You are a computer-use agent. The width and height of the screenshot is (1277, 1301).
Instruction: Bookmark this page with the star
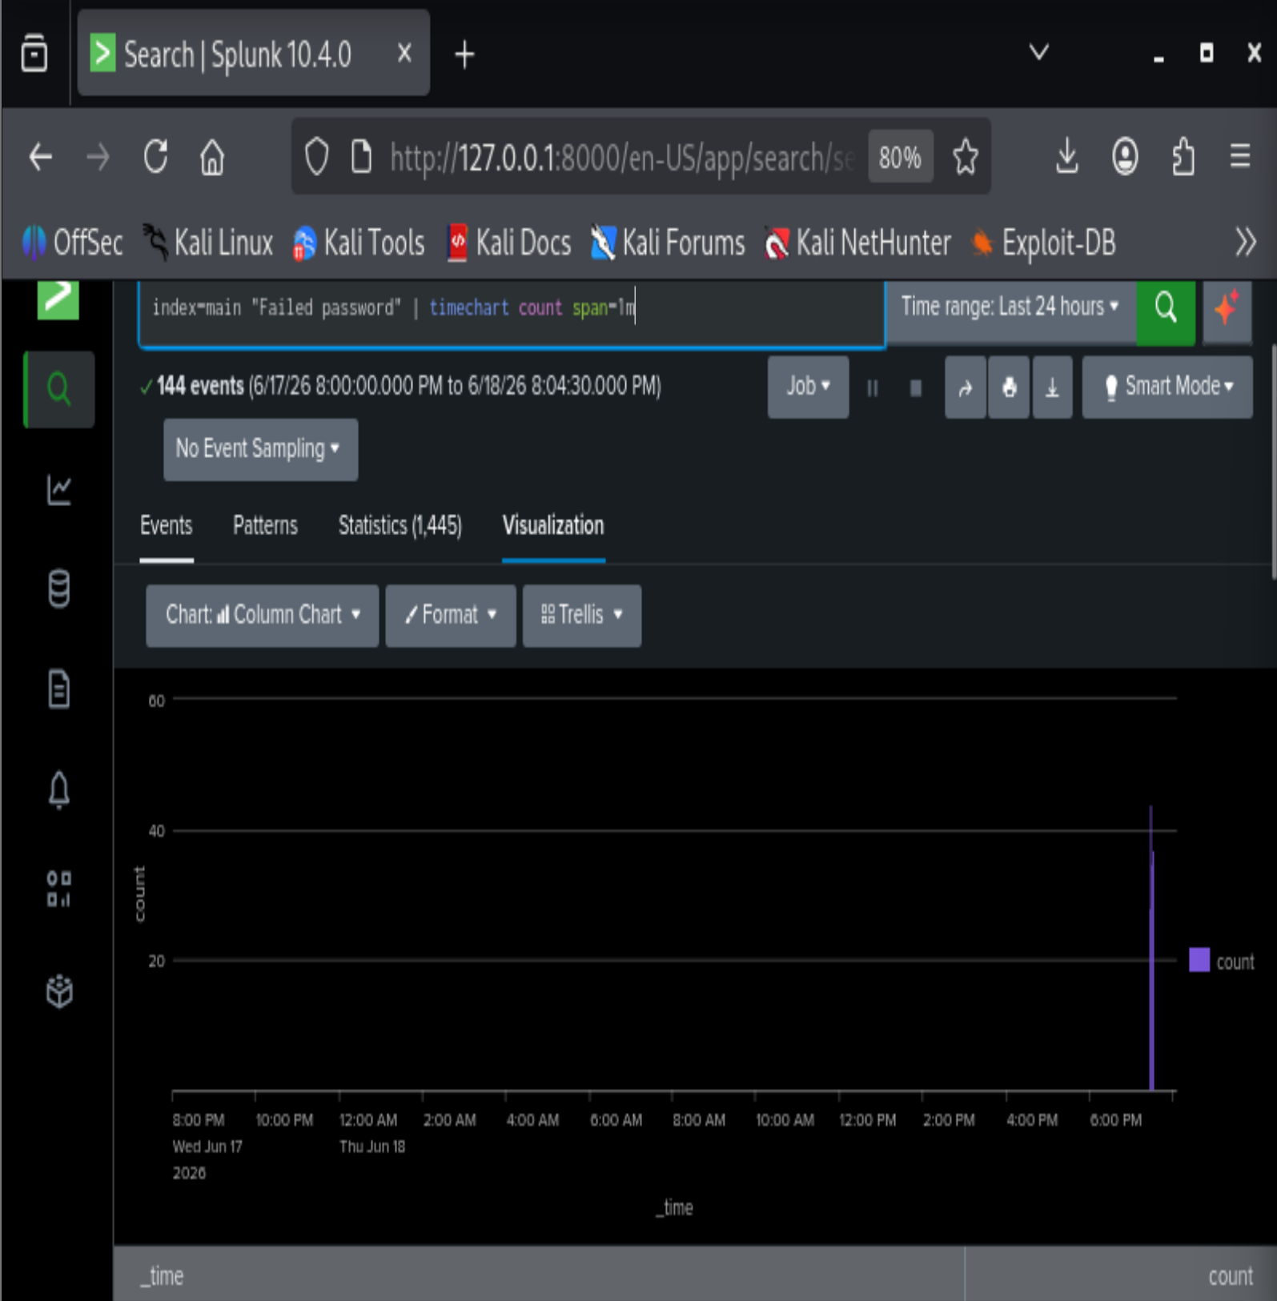tap(966, 156)
